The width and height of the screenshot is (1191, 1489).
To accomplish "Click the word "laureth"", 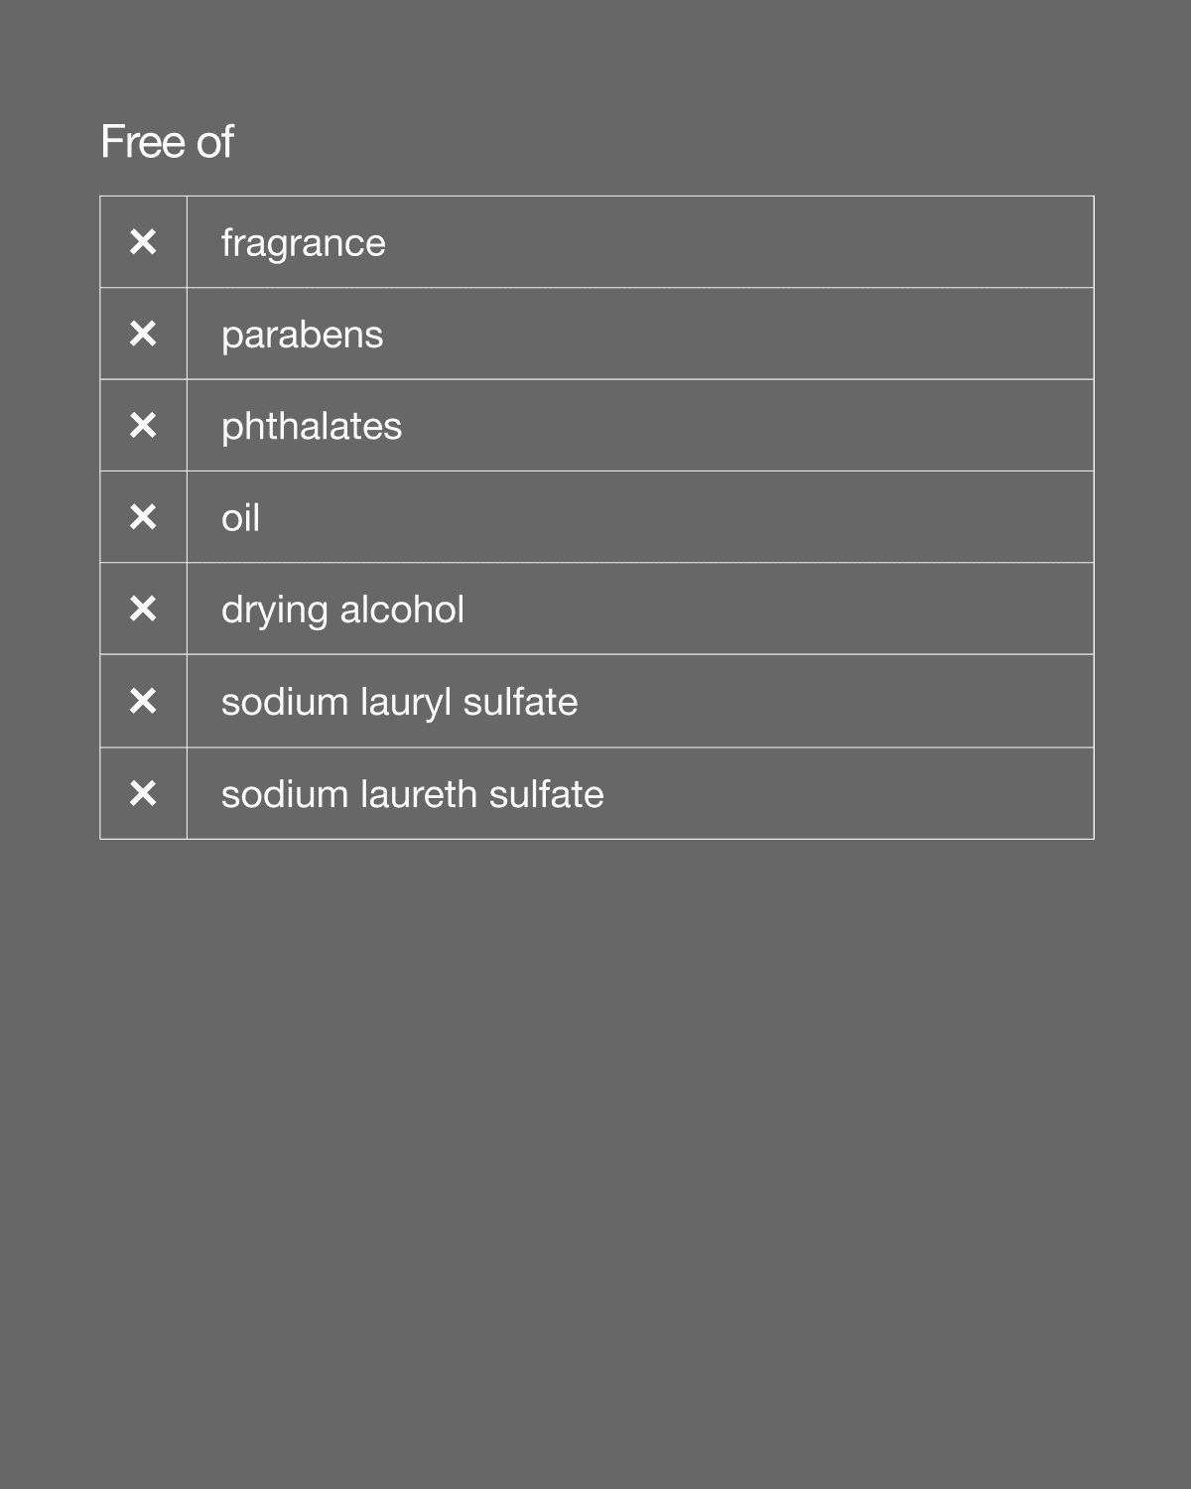I will [405, 794].
